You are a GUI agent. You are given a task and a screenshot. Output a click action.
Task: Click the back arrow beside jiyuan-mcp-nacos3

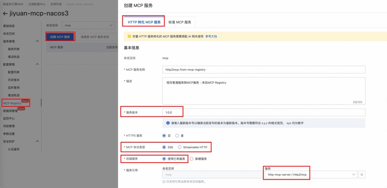[x=5, y=13]
